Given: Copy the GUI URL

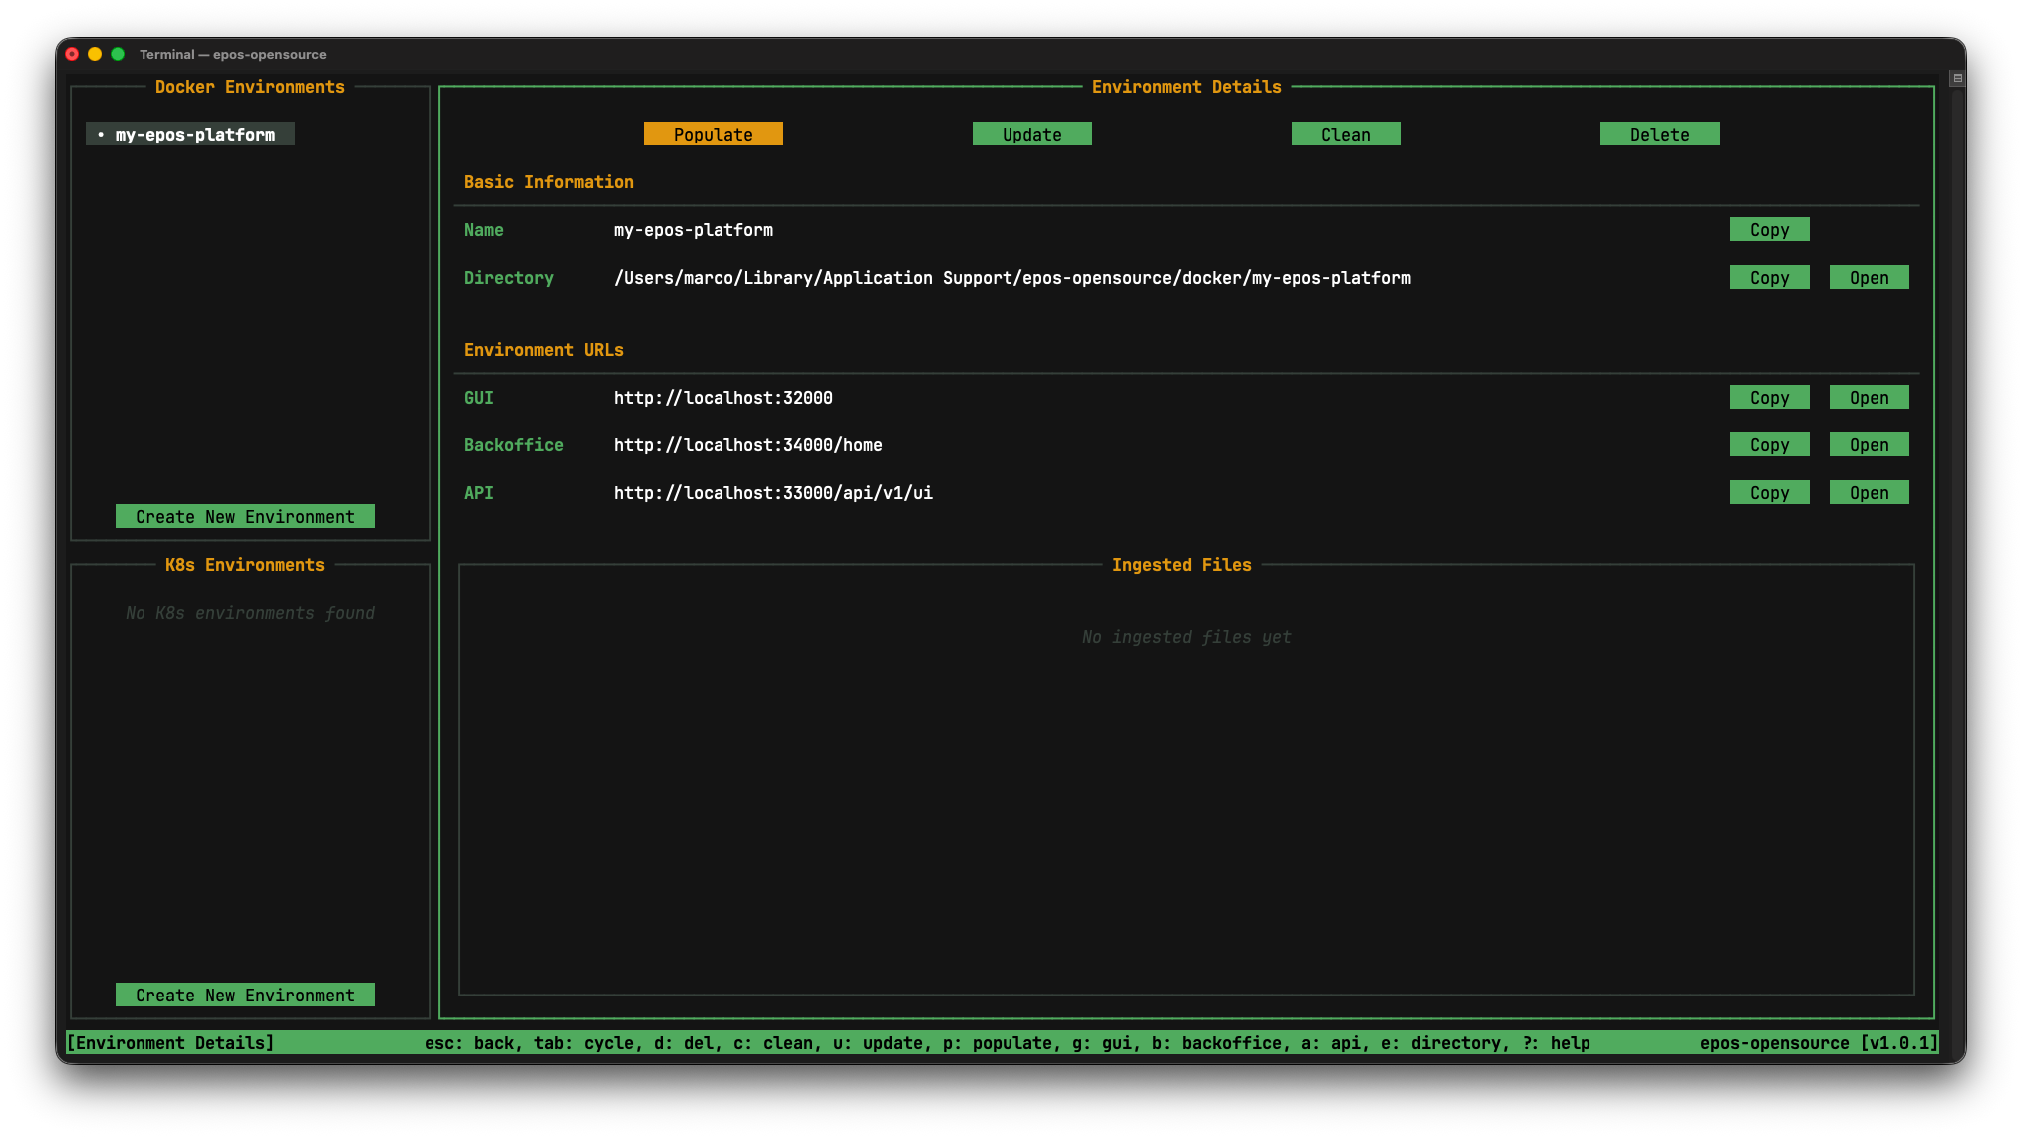Looking at the screenshot, I should tap(1769, 397).
